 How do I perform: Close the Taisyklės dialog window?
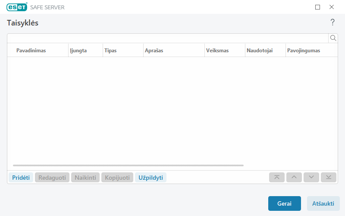pos(332,7)
